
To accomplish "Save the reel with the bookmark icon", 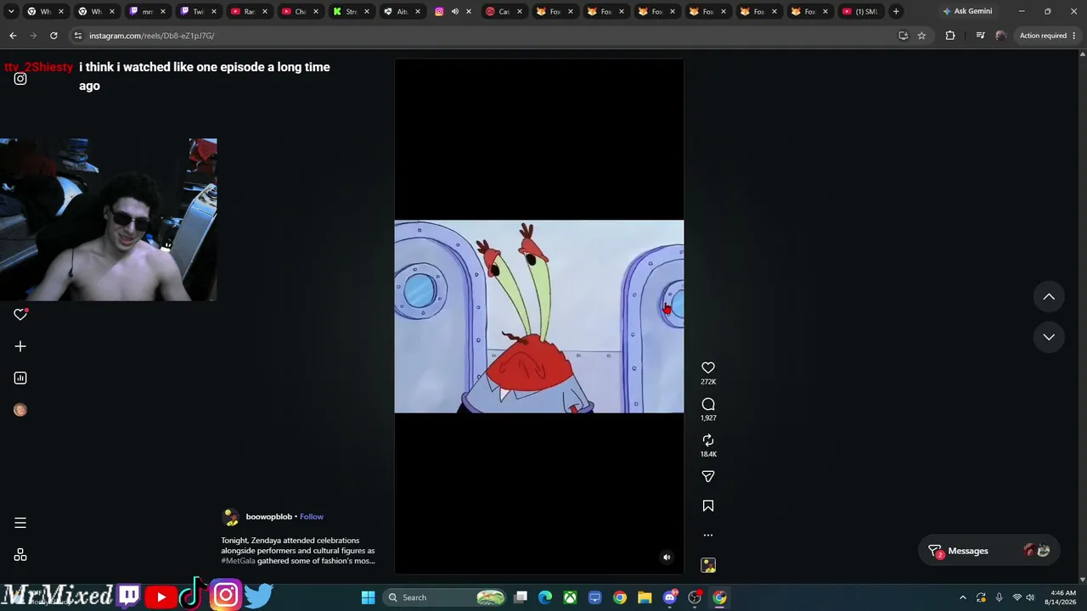I will (708, 506).
